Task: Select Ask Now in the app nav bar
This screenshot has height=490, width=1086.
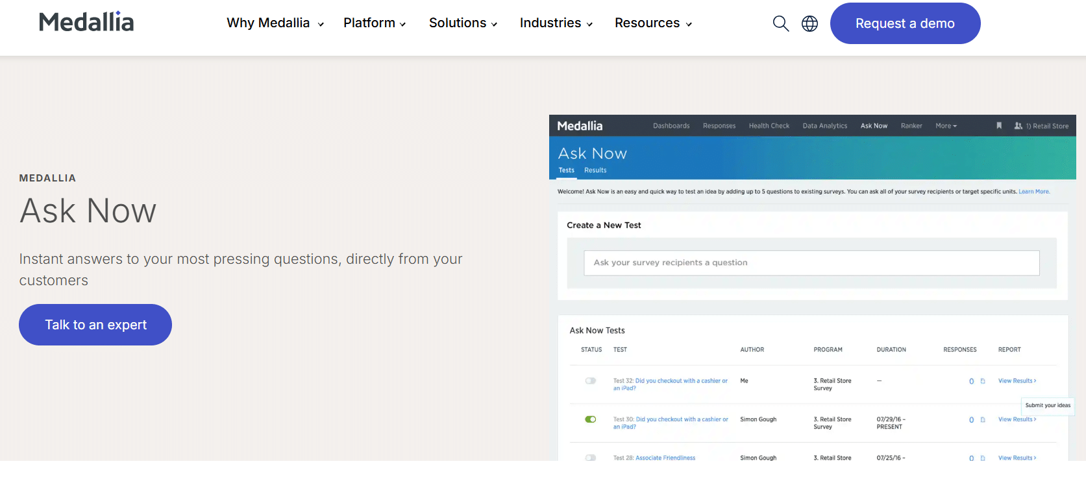Action: (874, 126)
